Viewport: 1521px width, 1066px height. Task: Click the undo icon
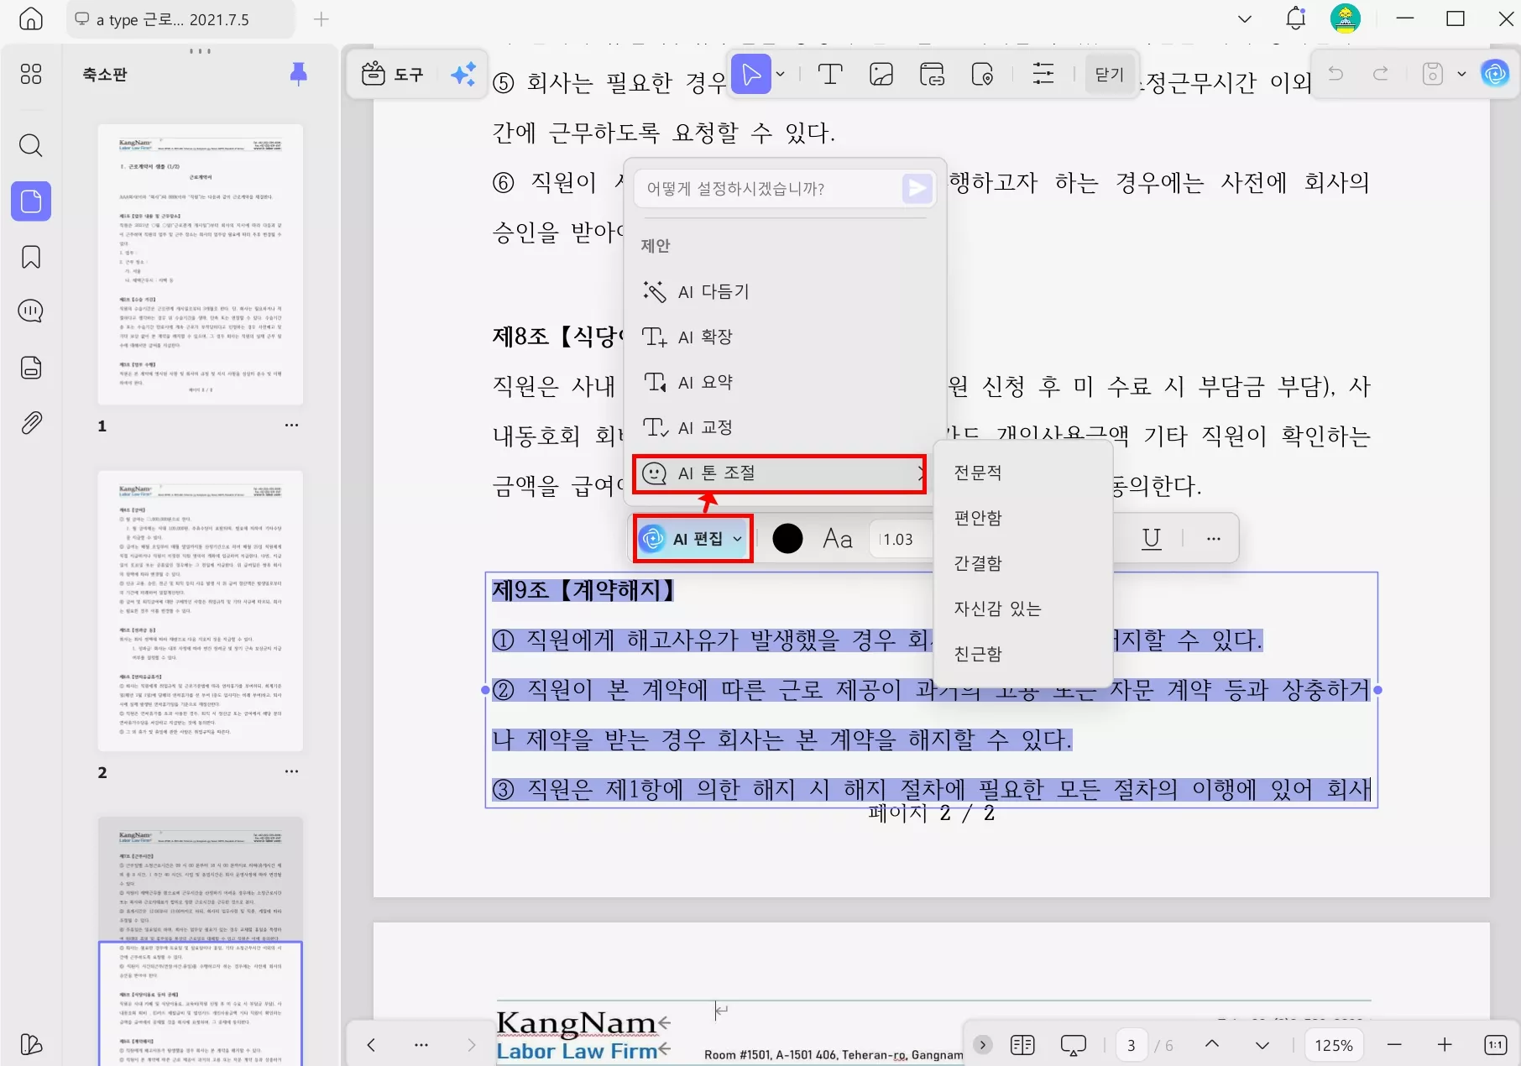coord(1335,74)
